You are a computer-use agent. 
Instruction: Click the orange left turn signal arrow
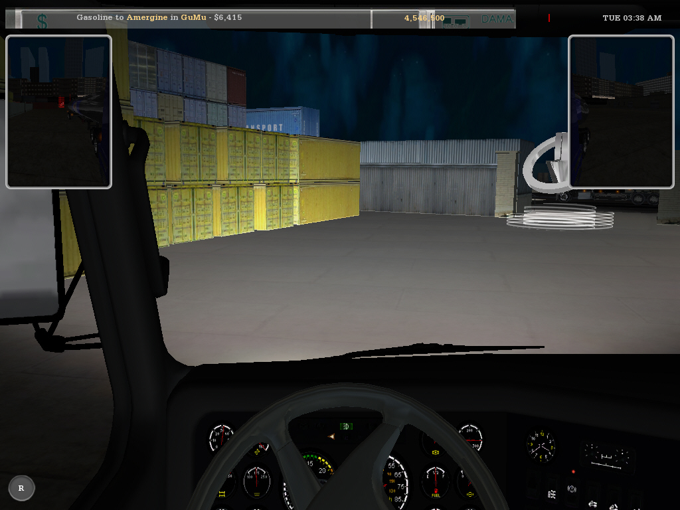click(x=331, y=436)
